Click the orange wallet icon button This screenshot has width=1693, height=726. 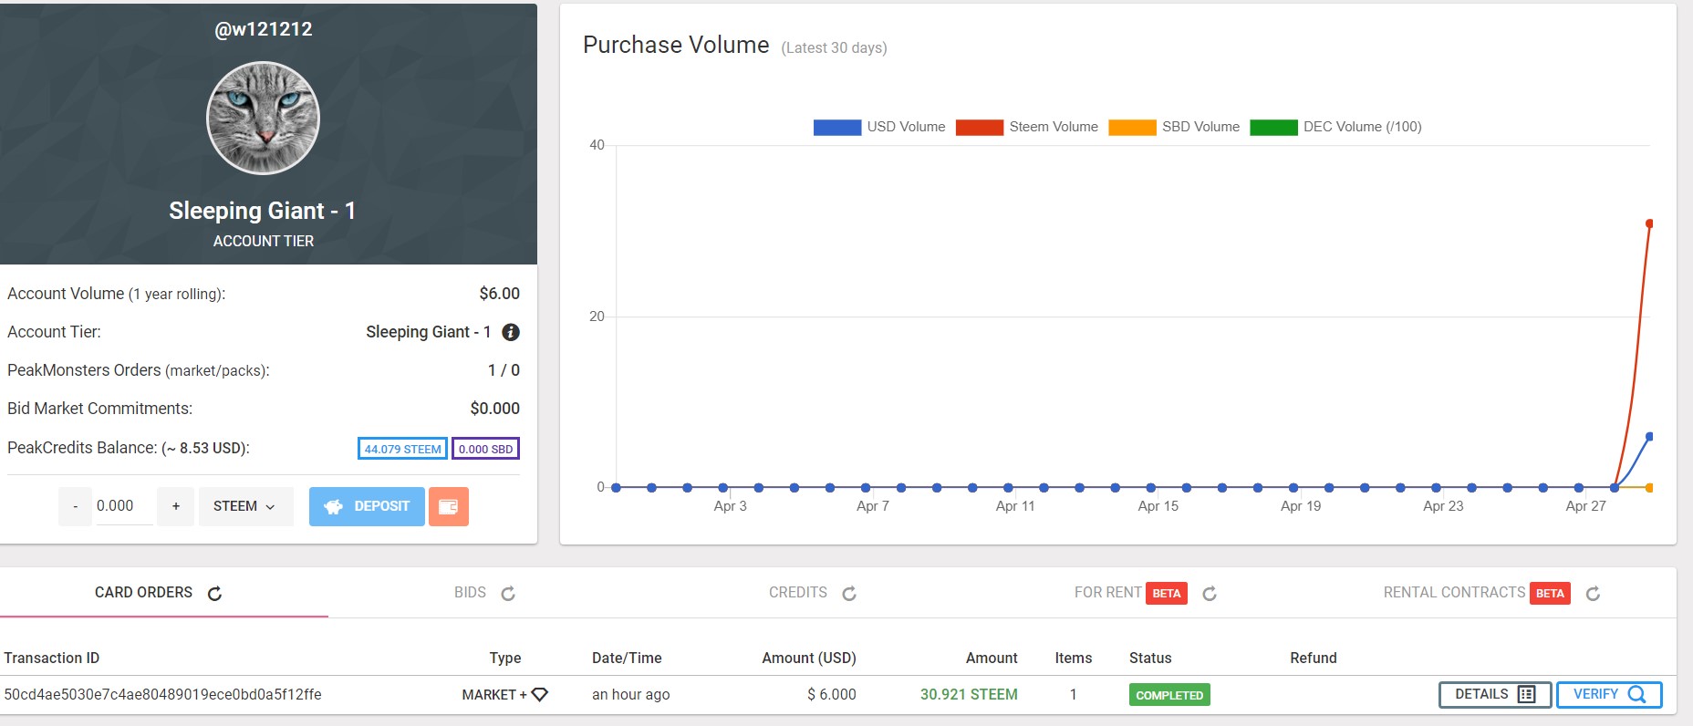(x=448, y=506)
